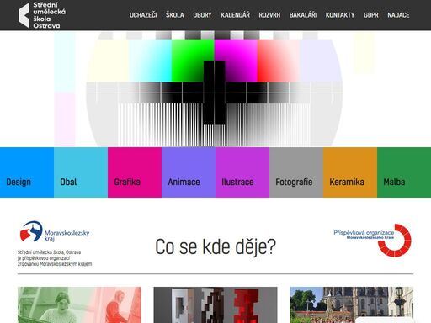The width and height of the screenshot is (431, 323).
Task: Open the news thumbnail with red sculpture
Action: pos(215,304)
